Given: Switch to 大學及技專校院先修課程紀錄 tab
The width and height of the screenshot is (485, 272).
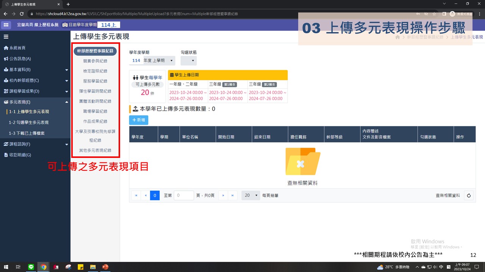Looking at the screenshot, I should tap(95, 136).
